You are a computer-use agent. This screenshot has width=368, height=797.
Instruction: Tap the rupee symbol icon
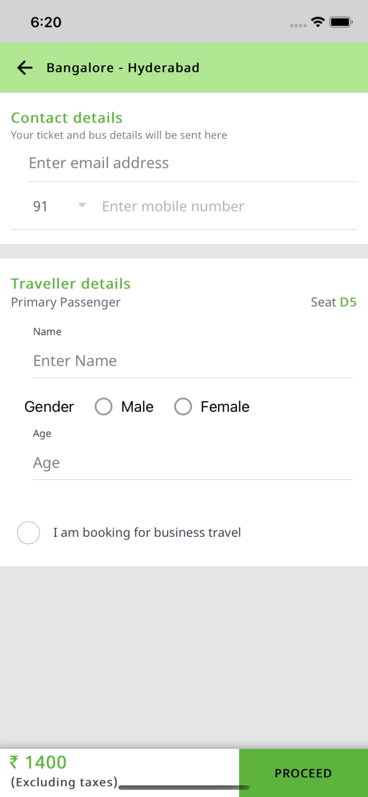tap(14, 762)
